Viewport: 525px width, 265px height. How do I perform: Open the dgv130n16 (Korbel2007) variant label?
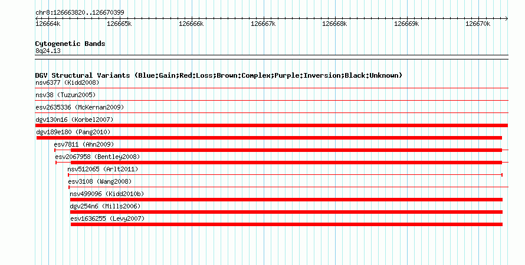[x=74, y=120]
